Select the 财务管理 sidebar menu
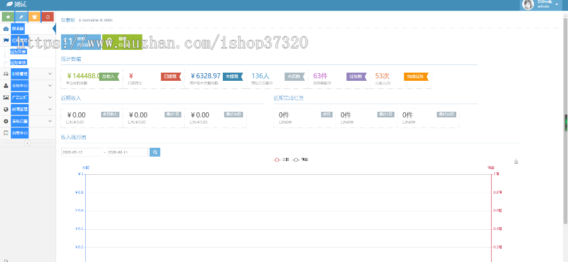This screenshot has height=262, width=568. 28,74
